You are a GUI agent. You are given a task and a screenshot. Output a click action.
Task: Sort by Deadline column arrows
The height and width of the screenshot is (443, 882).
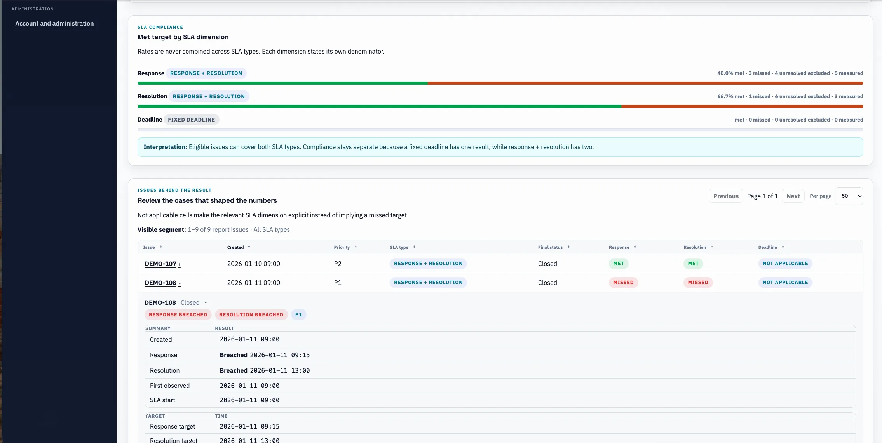[x=783, y=247]
